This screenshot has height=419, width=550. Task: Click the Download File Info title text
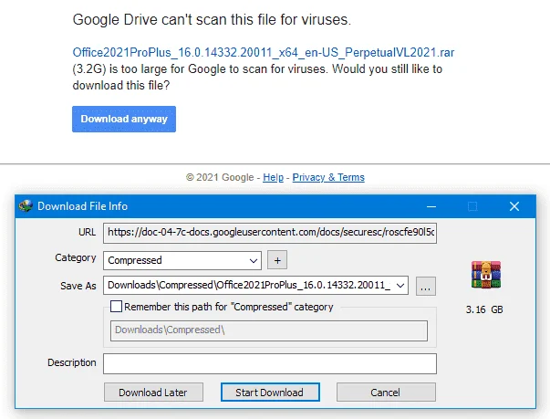pyautogui.click(x=82, y=206)
